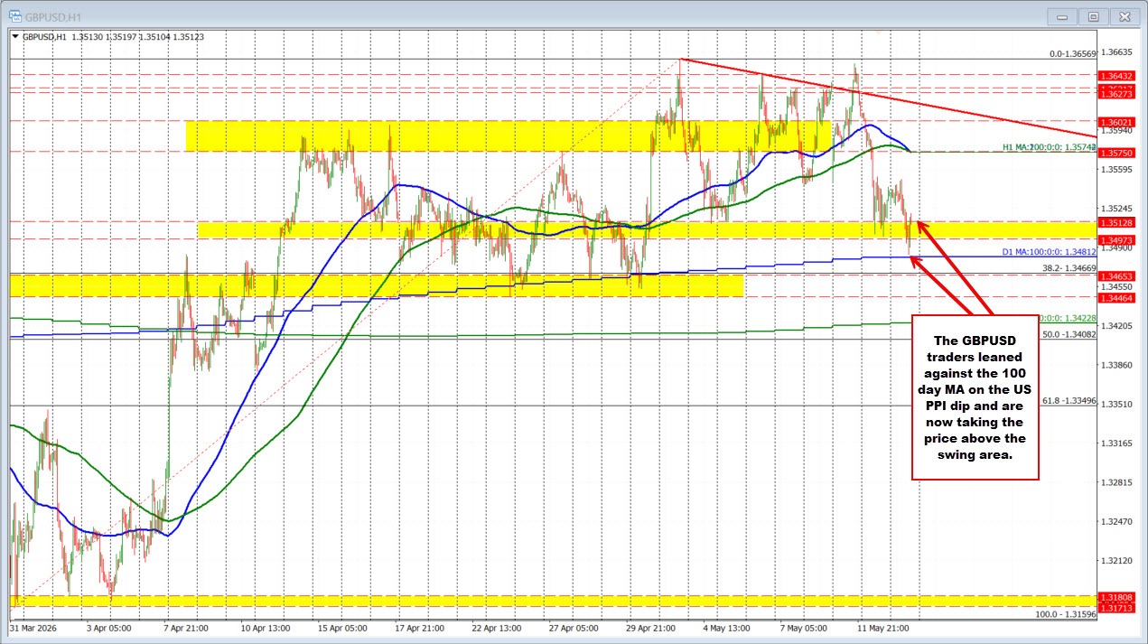
Task: Select the 1.35750 red price label
Action: pos(1117,154)
